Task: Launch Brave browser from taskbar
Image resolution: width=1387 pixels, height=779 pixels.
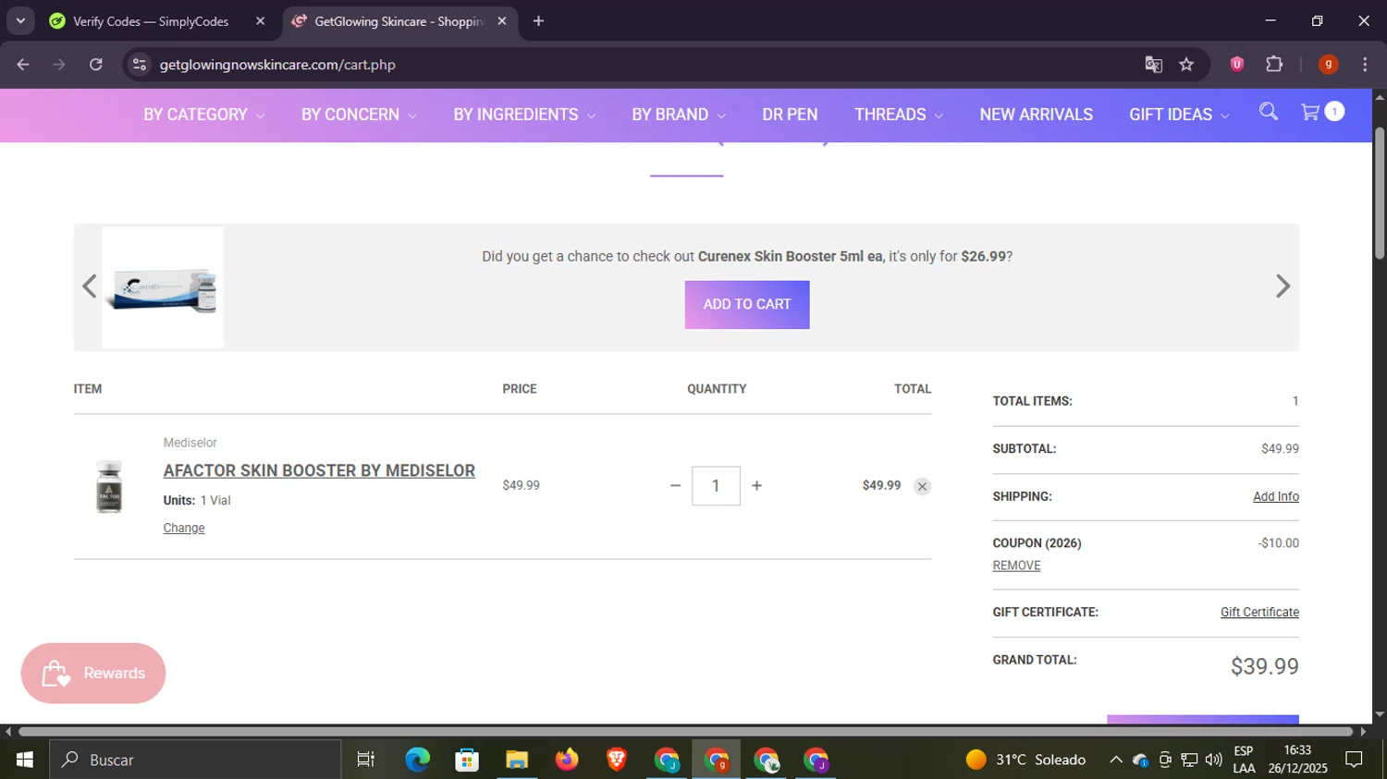Action: click(617, 760)
